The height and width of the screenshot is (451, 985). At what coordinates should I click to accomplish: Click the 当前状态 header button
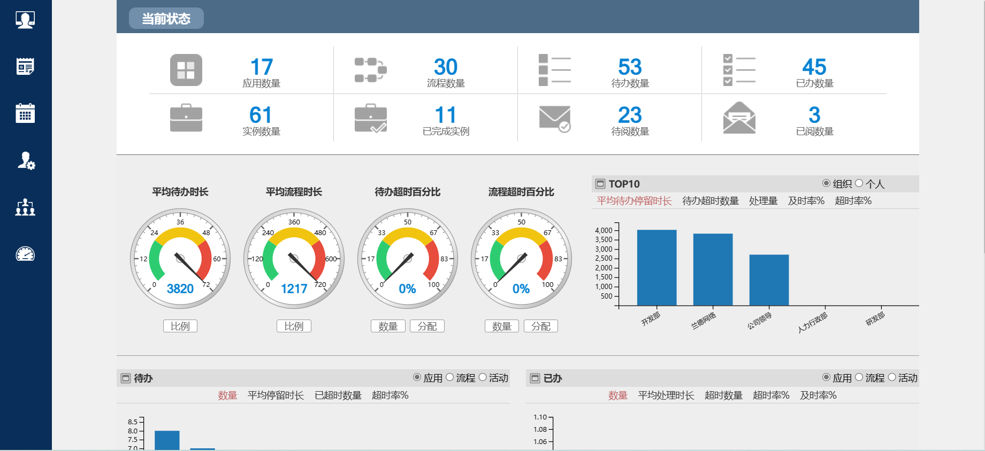[166, 19]
